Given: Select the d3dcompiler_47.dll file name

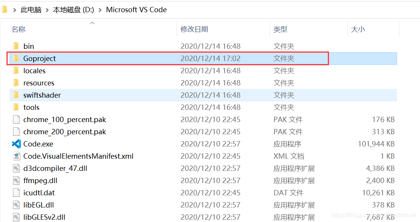Looking at the screenshot, I should coord(55,169).
